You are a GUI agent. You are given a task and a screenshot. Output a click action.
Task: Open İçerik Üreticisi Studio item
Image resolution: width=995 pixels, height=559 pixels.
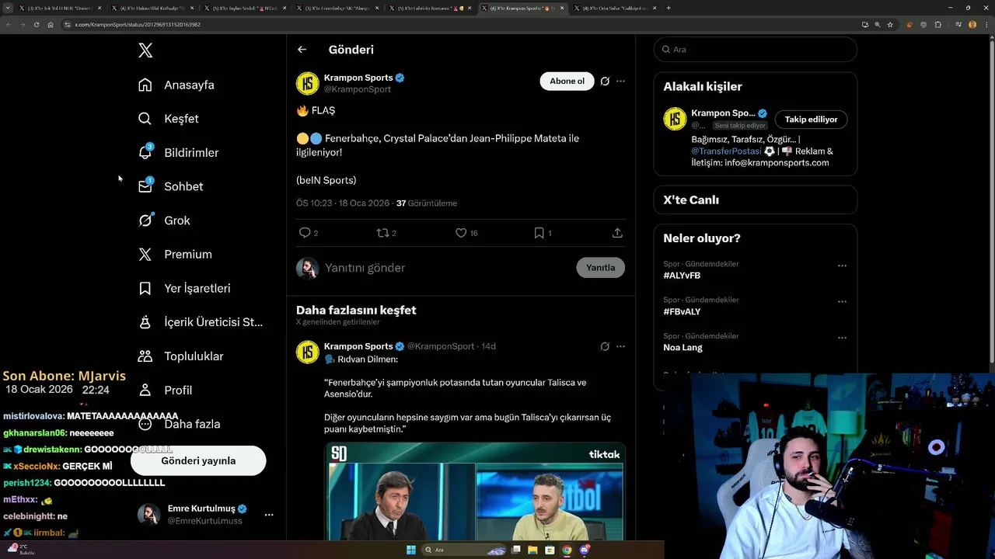[201, 322]
